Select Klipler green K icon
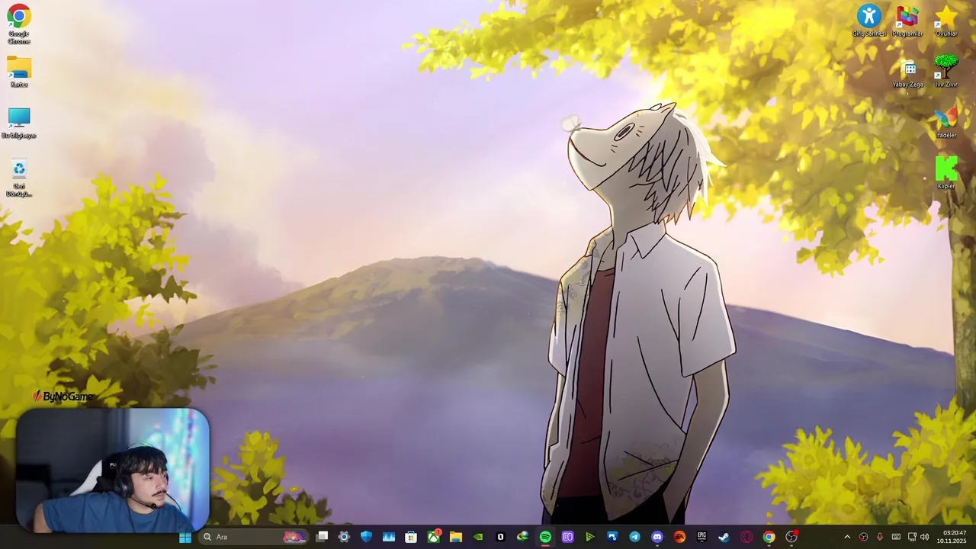This screenshot has width=976, height=549. pyautogui.click(x=946, y=173)
